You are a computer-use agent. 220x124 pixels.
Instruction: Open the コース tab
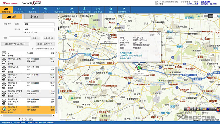(x=45, y=10)
